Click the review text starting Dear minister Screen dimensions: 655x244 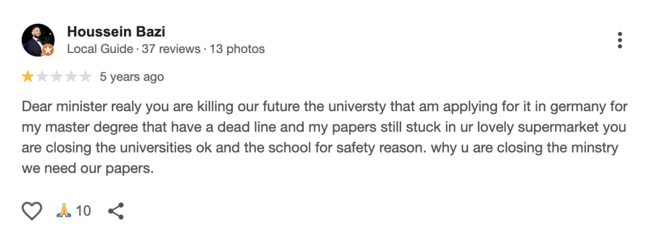[324, 137]
